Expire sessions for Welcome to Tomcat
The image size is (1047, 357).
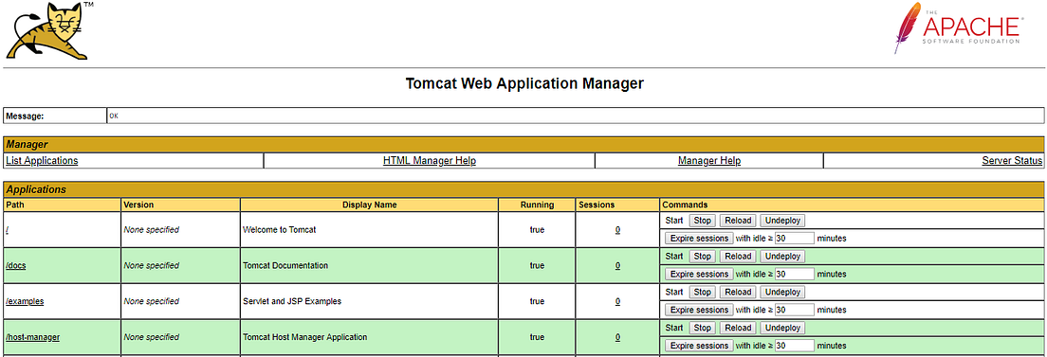(699, 239)
